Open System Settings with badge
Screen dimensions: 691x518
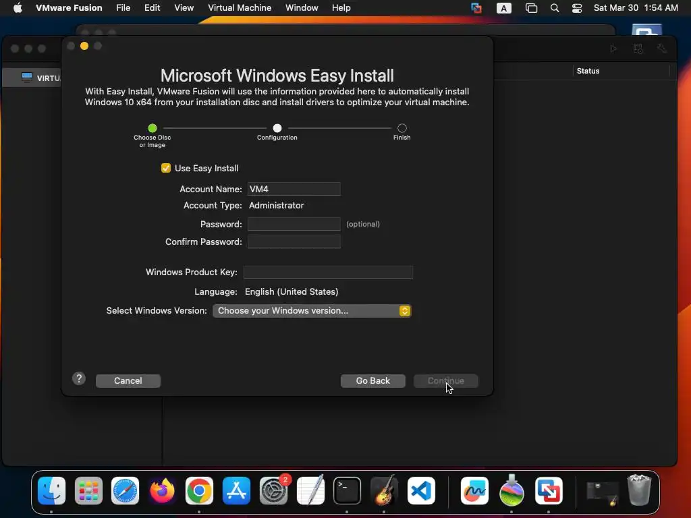coord(274,490)
